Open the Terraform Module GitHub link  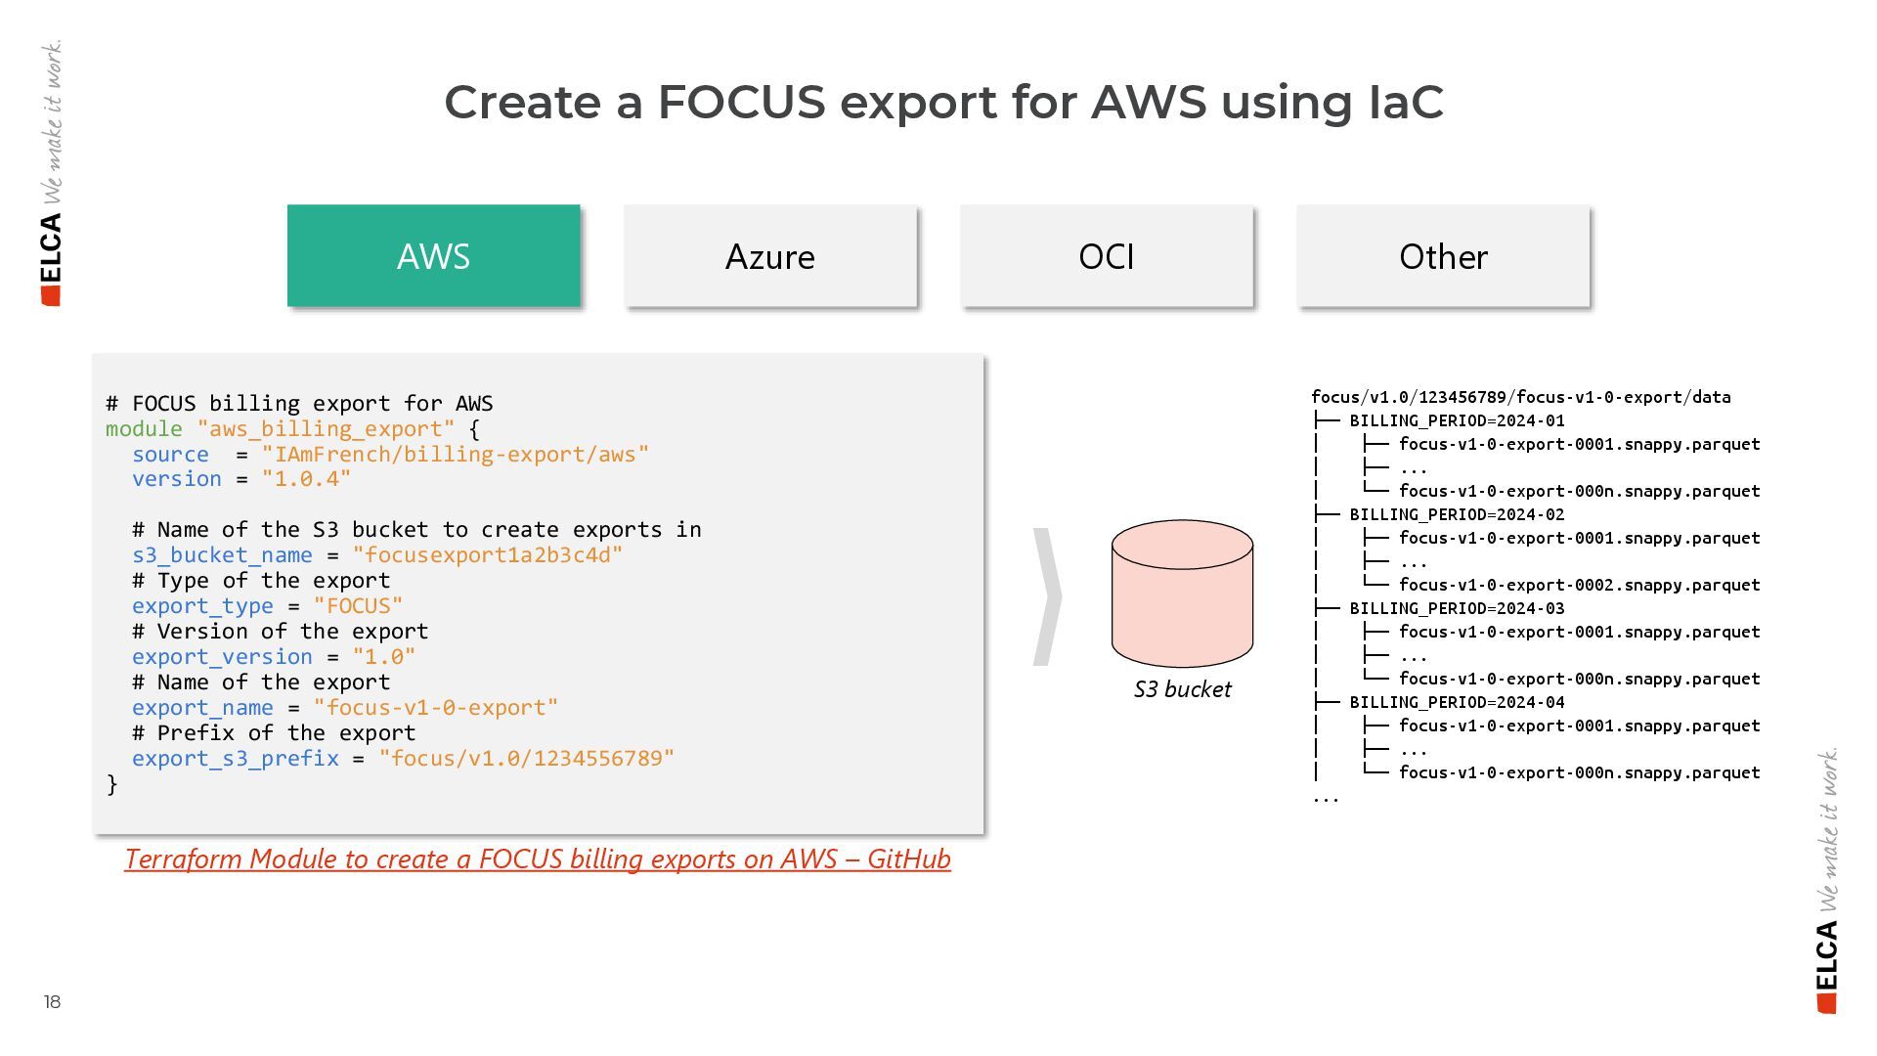[x=537, y=858]
